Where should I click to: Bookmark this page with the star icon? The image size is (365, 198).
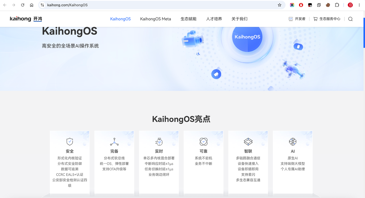click(x=280, y=5)
